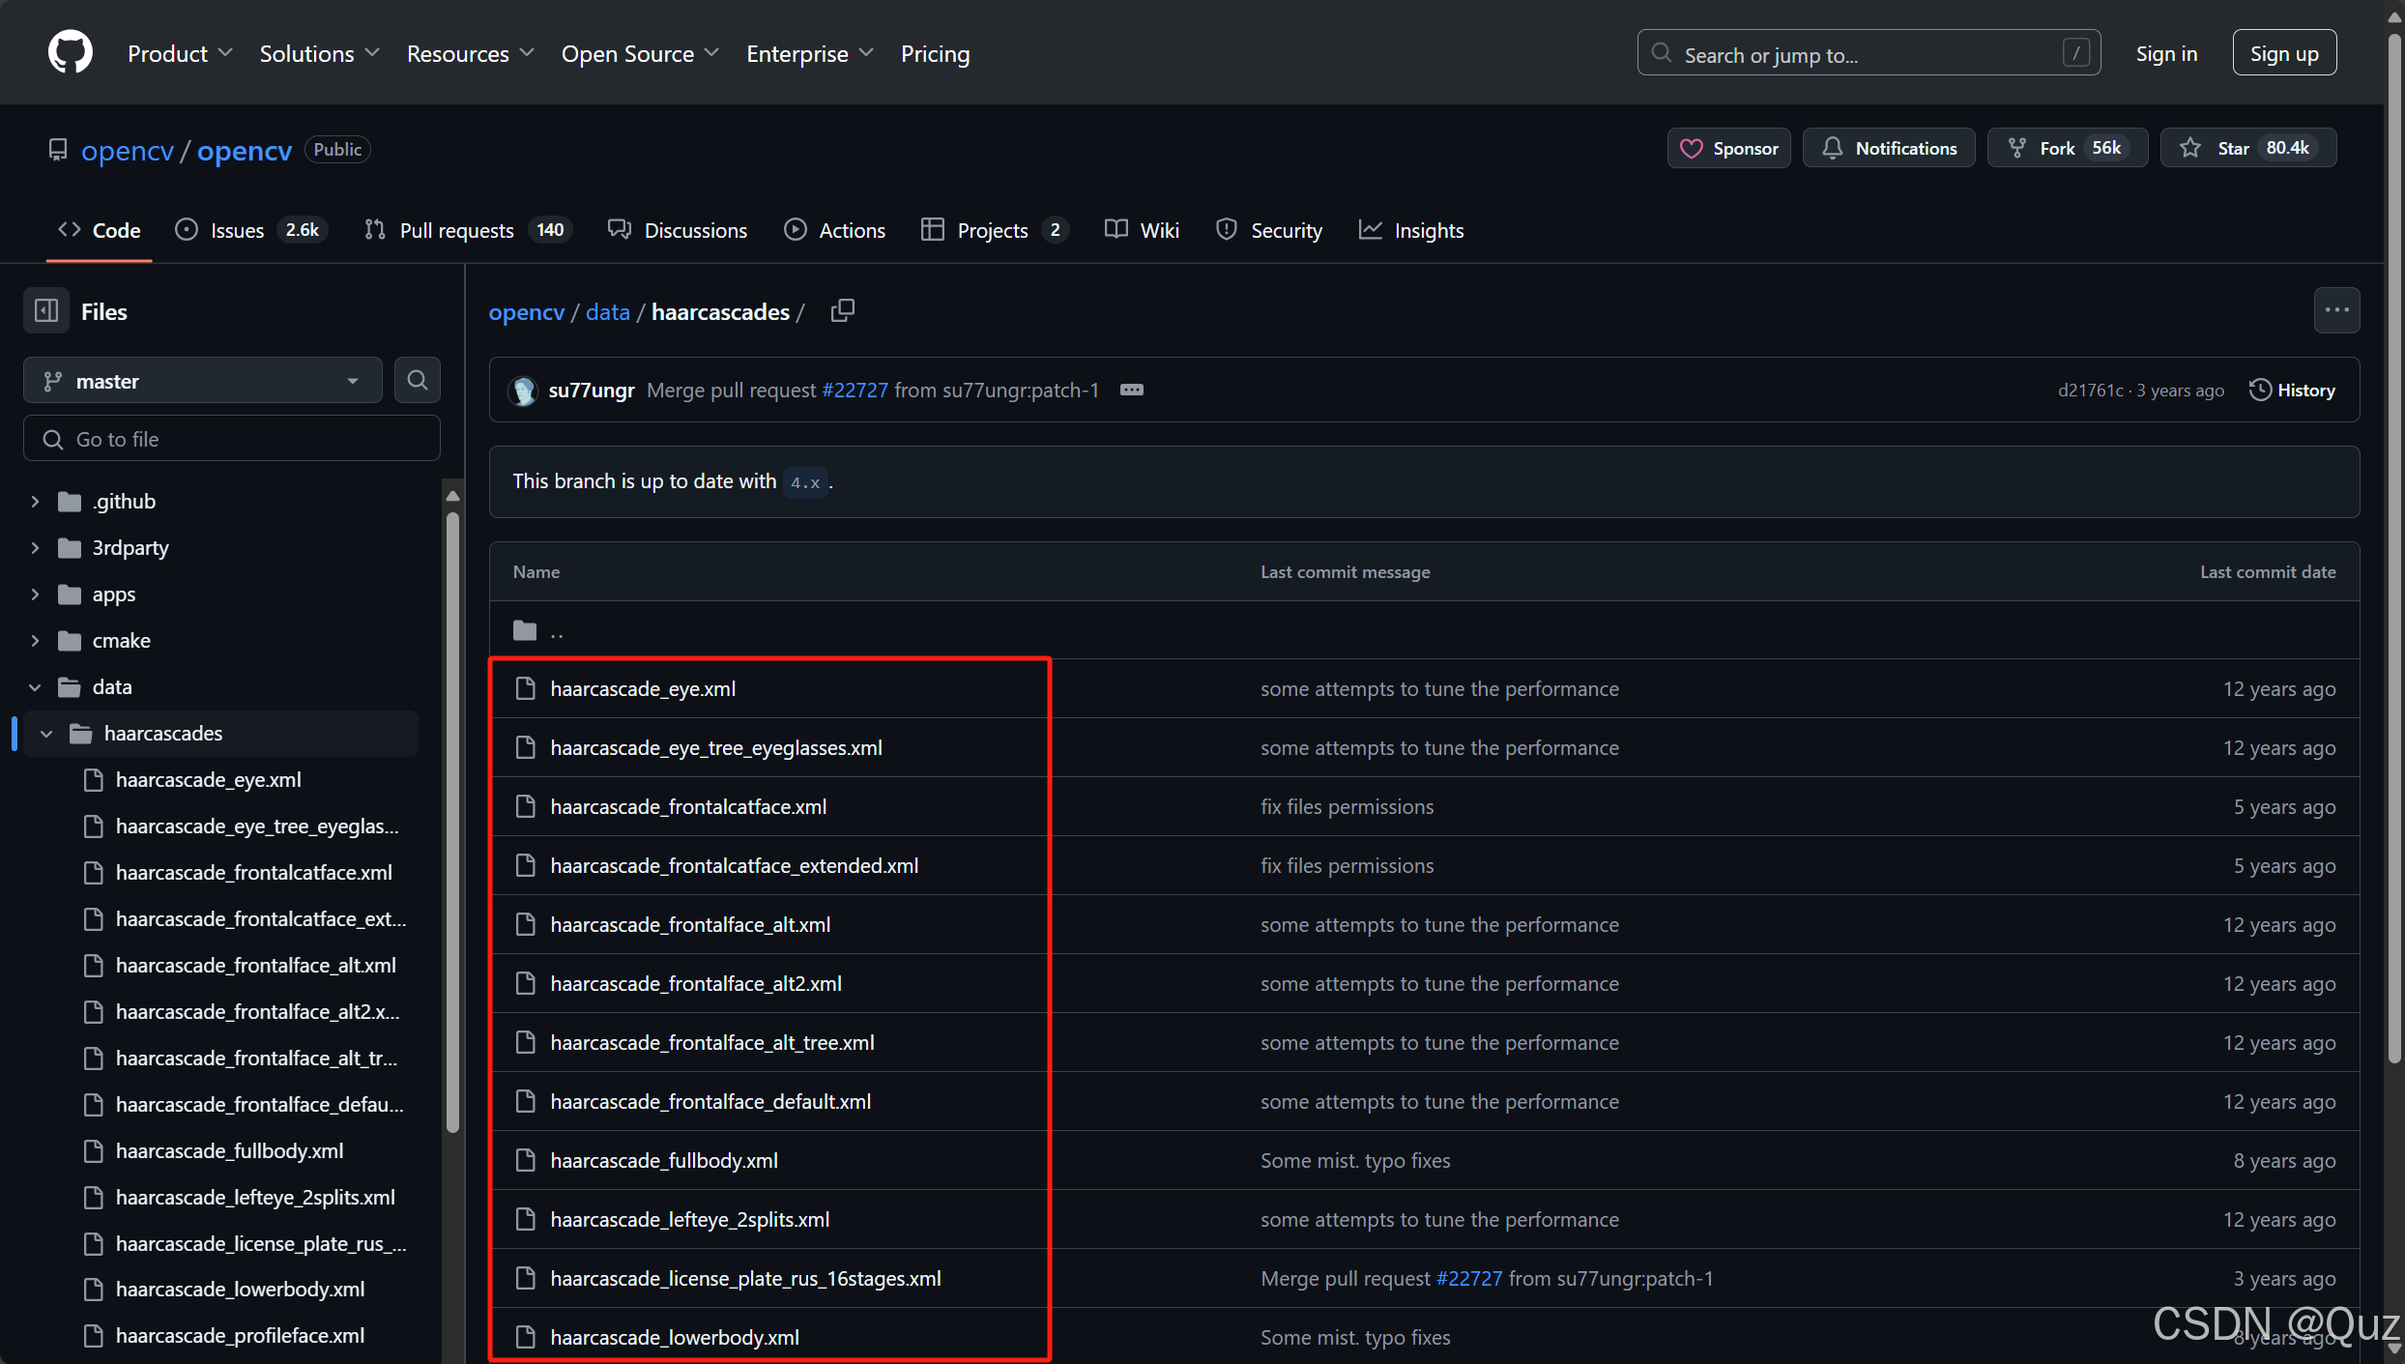Expand the commit message ellipsis icon
2405x1364 pixels.
click(x=1131, y=390)
